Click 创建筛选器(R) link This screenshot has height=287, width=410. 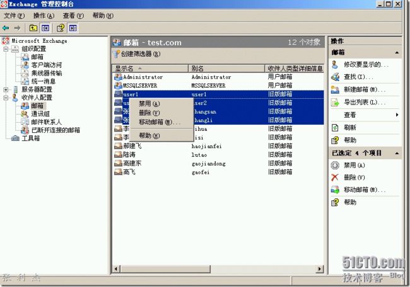click(x=141, y=54)
